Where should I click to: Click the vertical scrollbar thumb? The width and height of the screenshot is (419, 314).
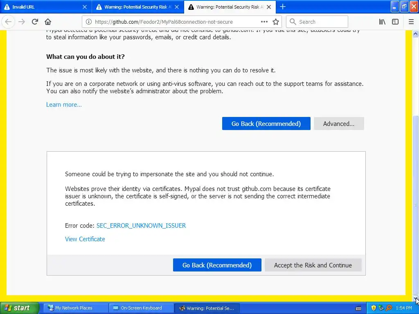[x=416, y=205]
